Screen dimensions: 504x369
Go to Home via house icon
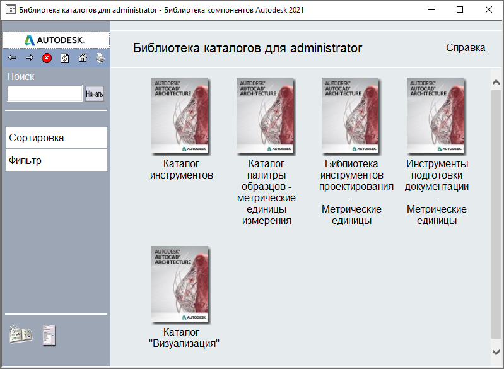[x=83, y=58]
